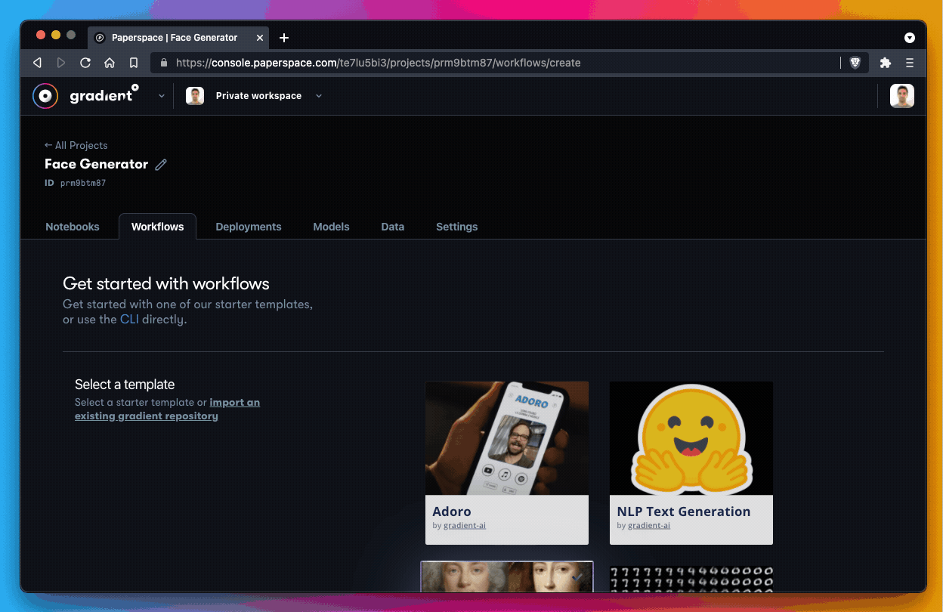
Task: Select the NLP Text Generation template image
Action: [x=691, y=438]
